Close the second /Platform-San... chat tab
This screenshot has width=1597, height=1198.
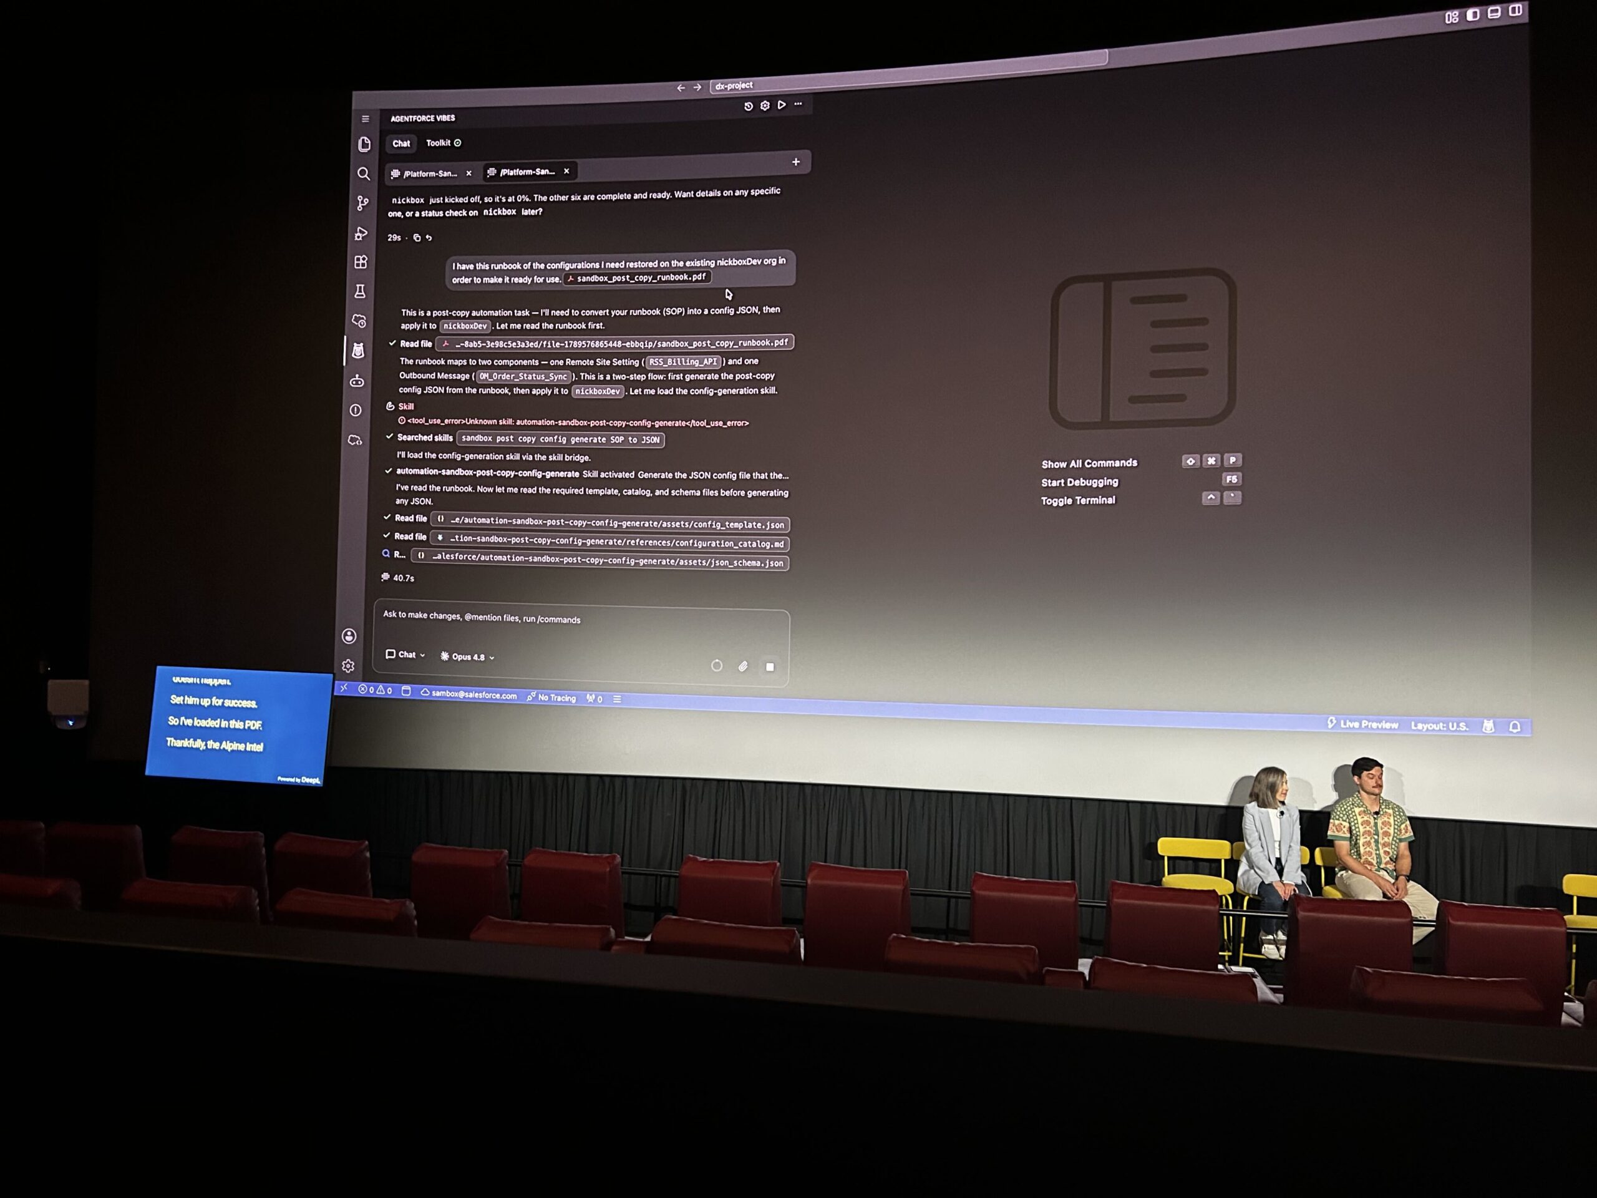[x=566, y=171]
